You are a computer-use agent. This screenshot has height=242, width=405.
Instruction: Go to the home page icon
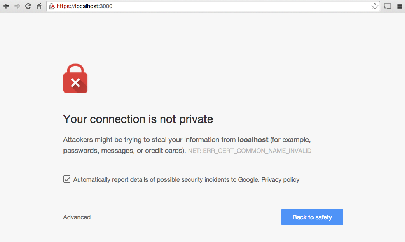point(39,6)
